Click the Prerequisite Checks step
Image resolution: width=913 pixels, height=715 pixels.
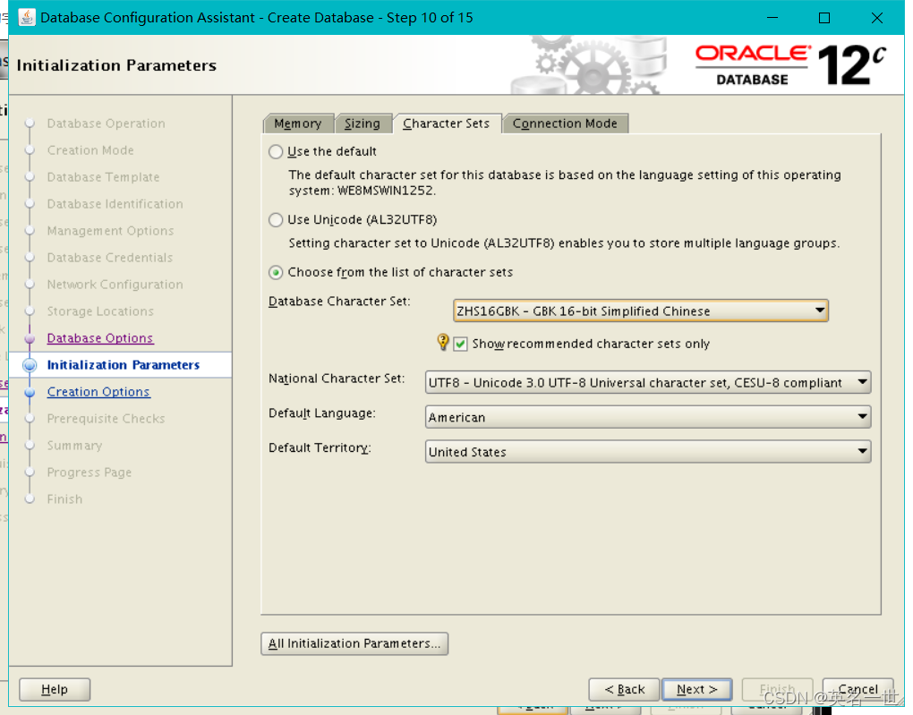(106, 419)
